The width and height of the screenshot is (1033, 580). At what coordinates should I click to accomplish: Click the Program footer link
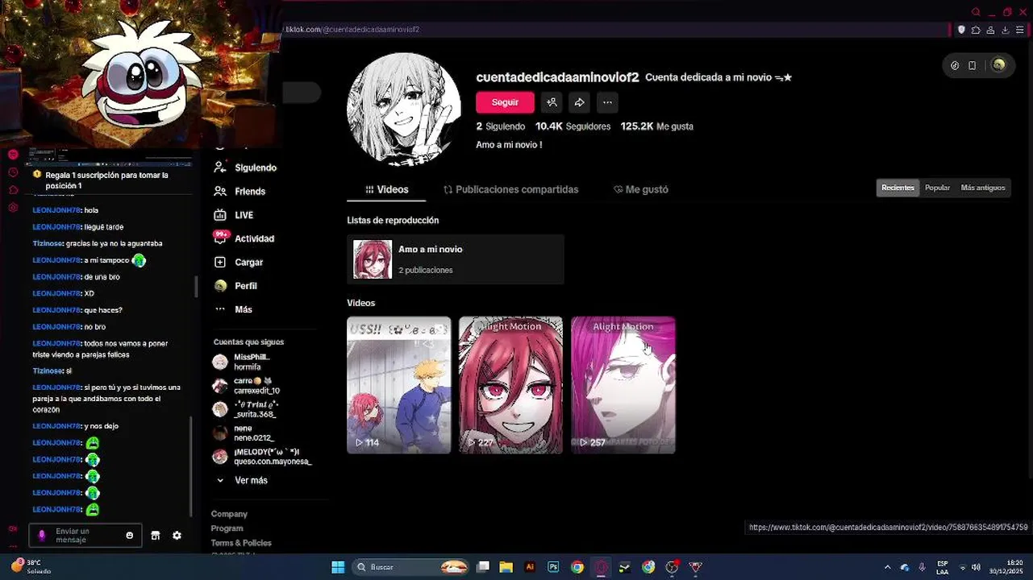point(227,528)
